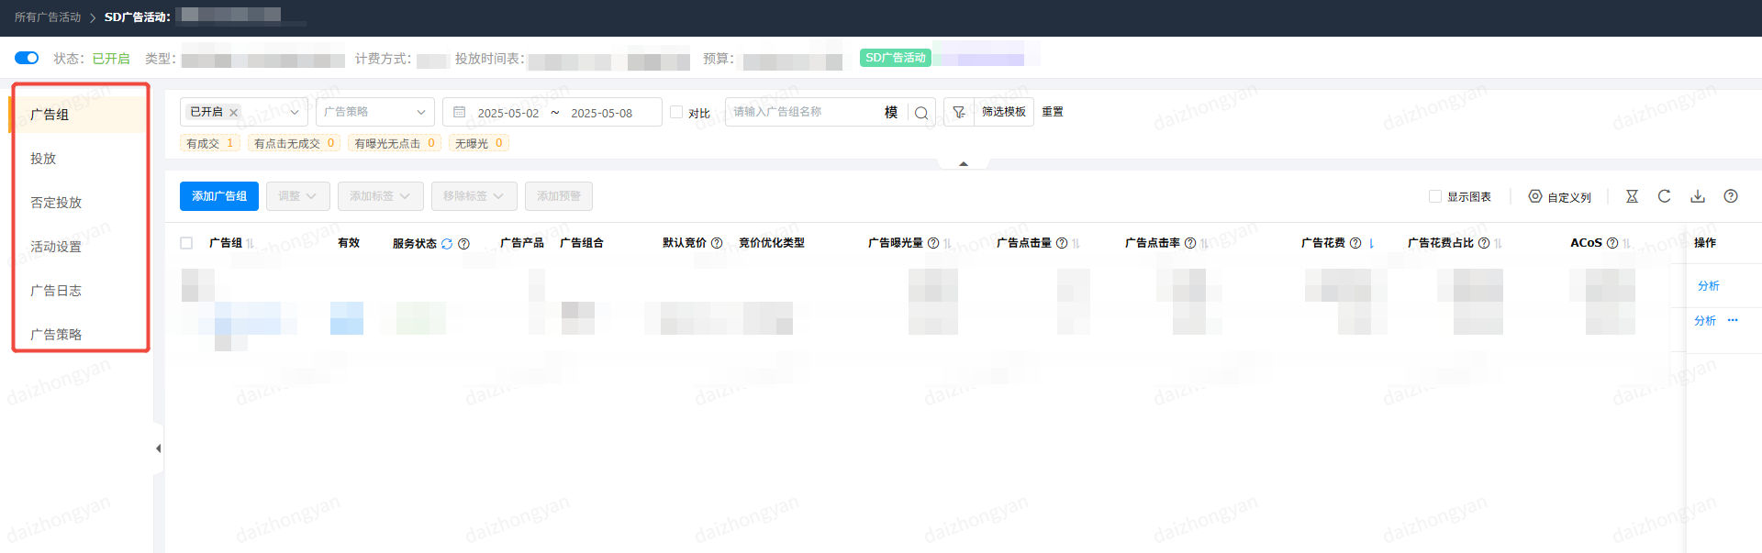Remove the 已开启 status tag
Image resolution: width=1762 pixels, height=553 pixels.
click(x=233, y=112)
